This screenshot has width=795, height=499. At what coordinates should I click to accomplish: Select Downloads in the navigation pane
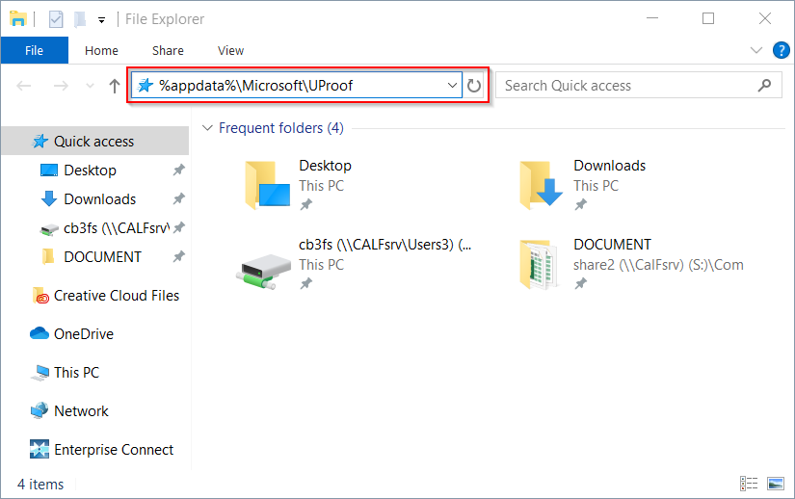(x=100, y=199)
